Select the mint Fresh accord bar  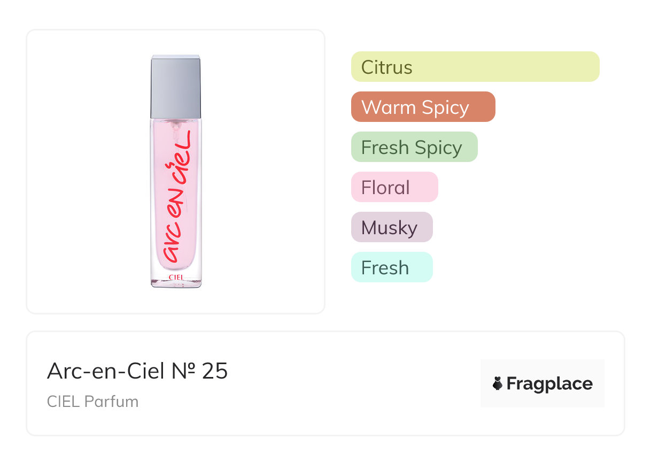(x=391, y=267)
